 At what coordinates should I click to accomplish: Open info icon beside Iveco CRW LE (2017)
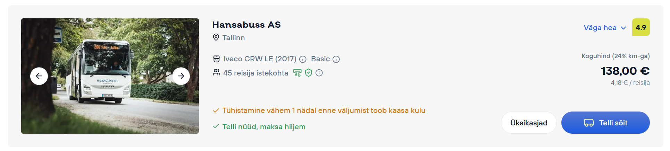[303, 59]
